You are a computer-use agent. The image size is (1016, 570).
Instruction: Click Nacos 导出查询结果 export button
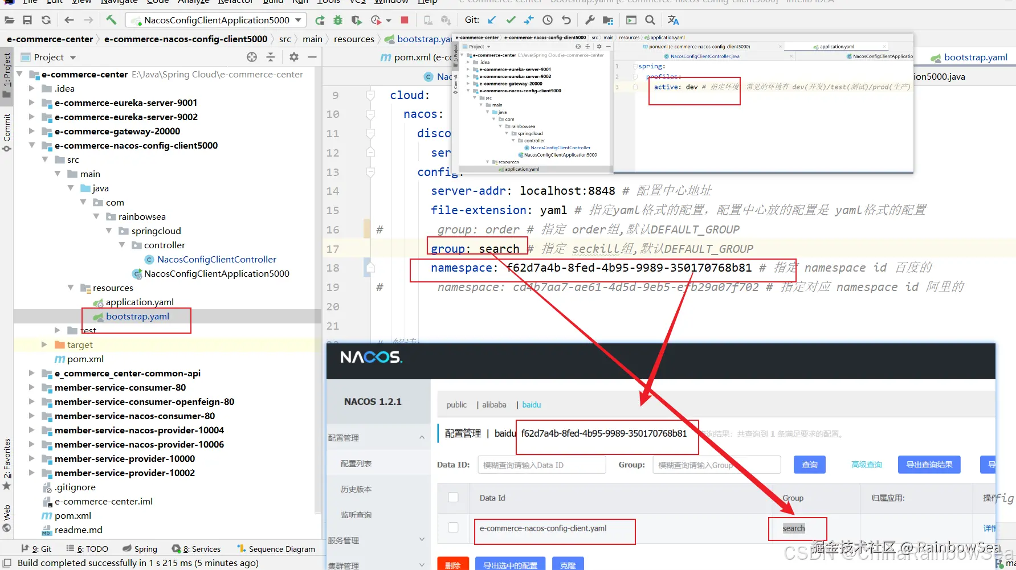click(x=929, y=465)
